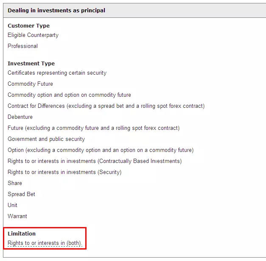Select the 'Eligible Counterparty' customer type text
Screen dimensions: 266x261
33,35
